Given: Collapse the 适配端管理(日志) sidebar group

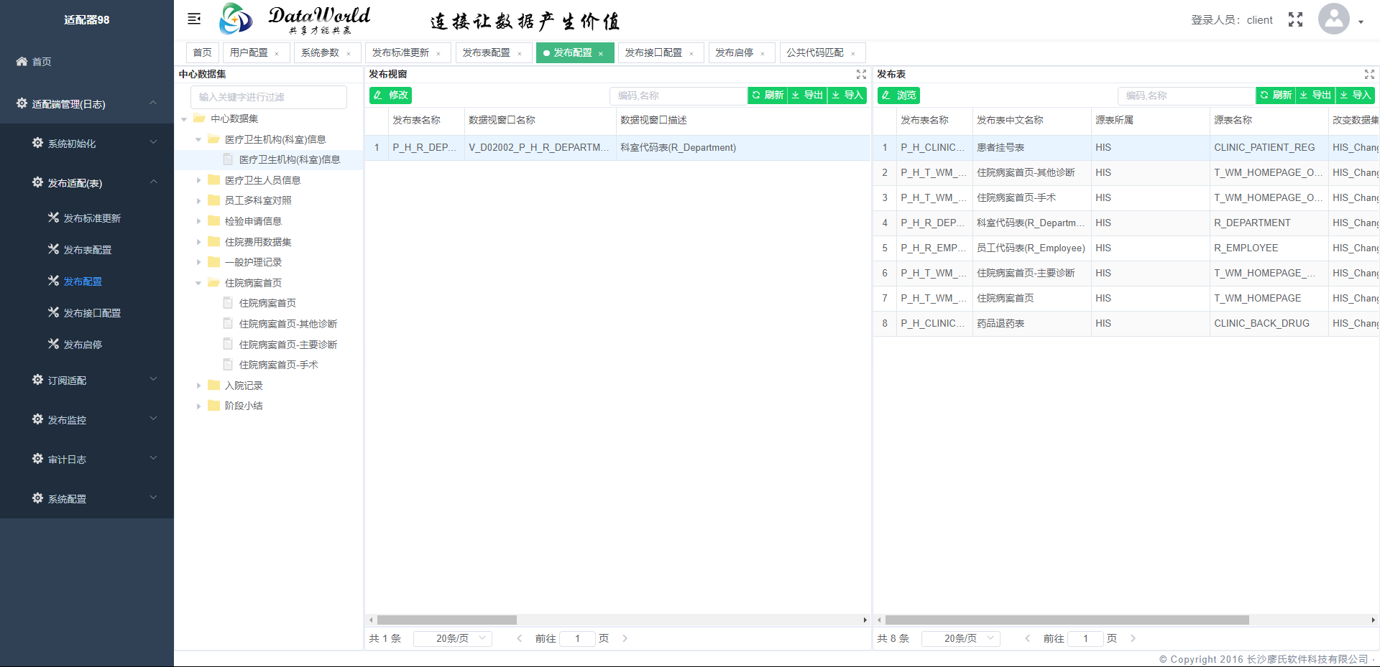Looking at the screenshot, I should click(x=153, y=103).
